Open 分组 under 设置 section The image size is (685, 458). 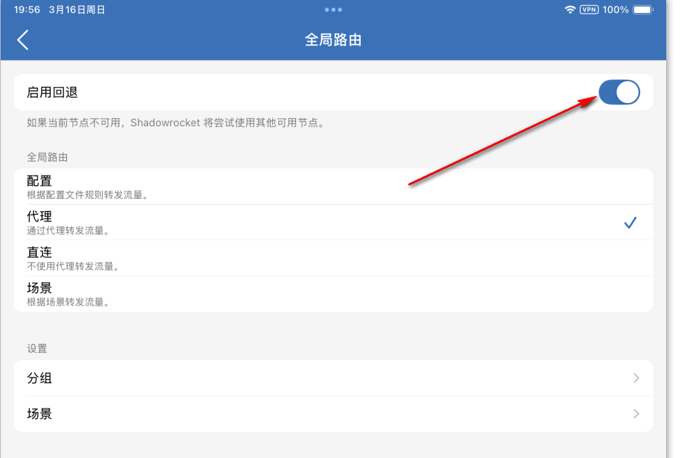pos(39,378)
